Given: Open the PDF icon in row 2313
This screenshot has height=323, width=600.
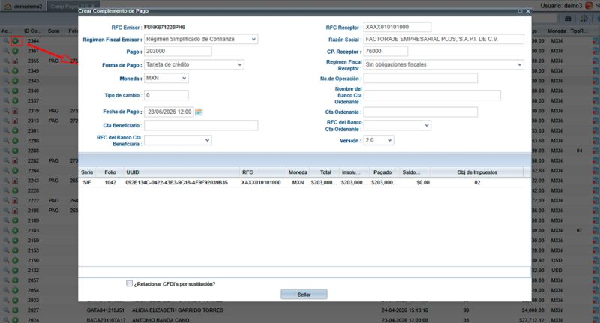Looking at the screenshot, I should click(x=15, y=121).
